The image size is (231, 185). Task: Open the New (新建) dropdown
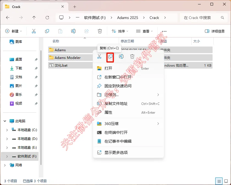pyautogui.click(x=13, y=31)
